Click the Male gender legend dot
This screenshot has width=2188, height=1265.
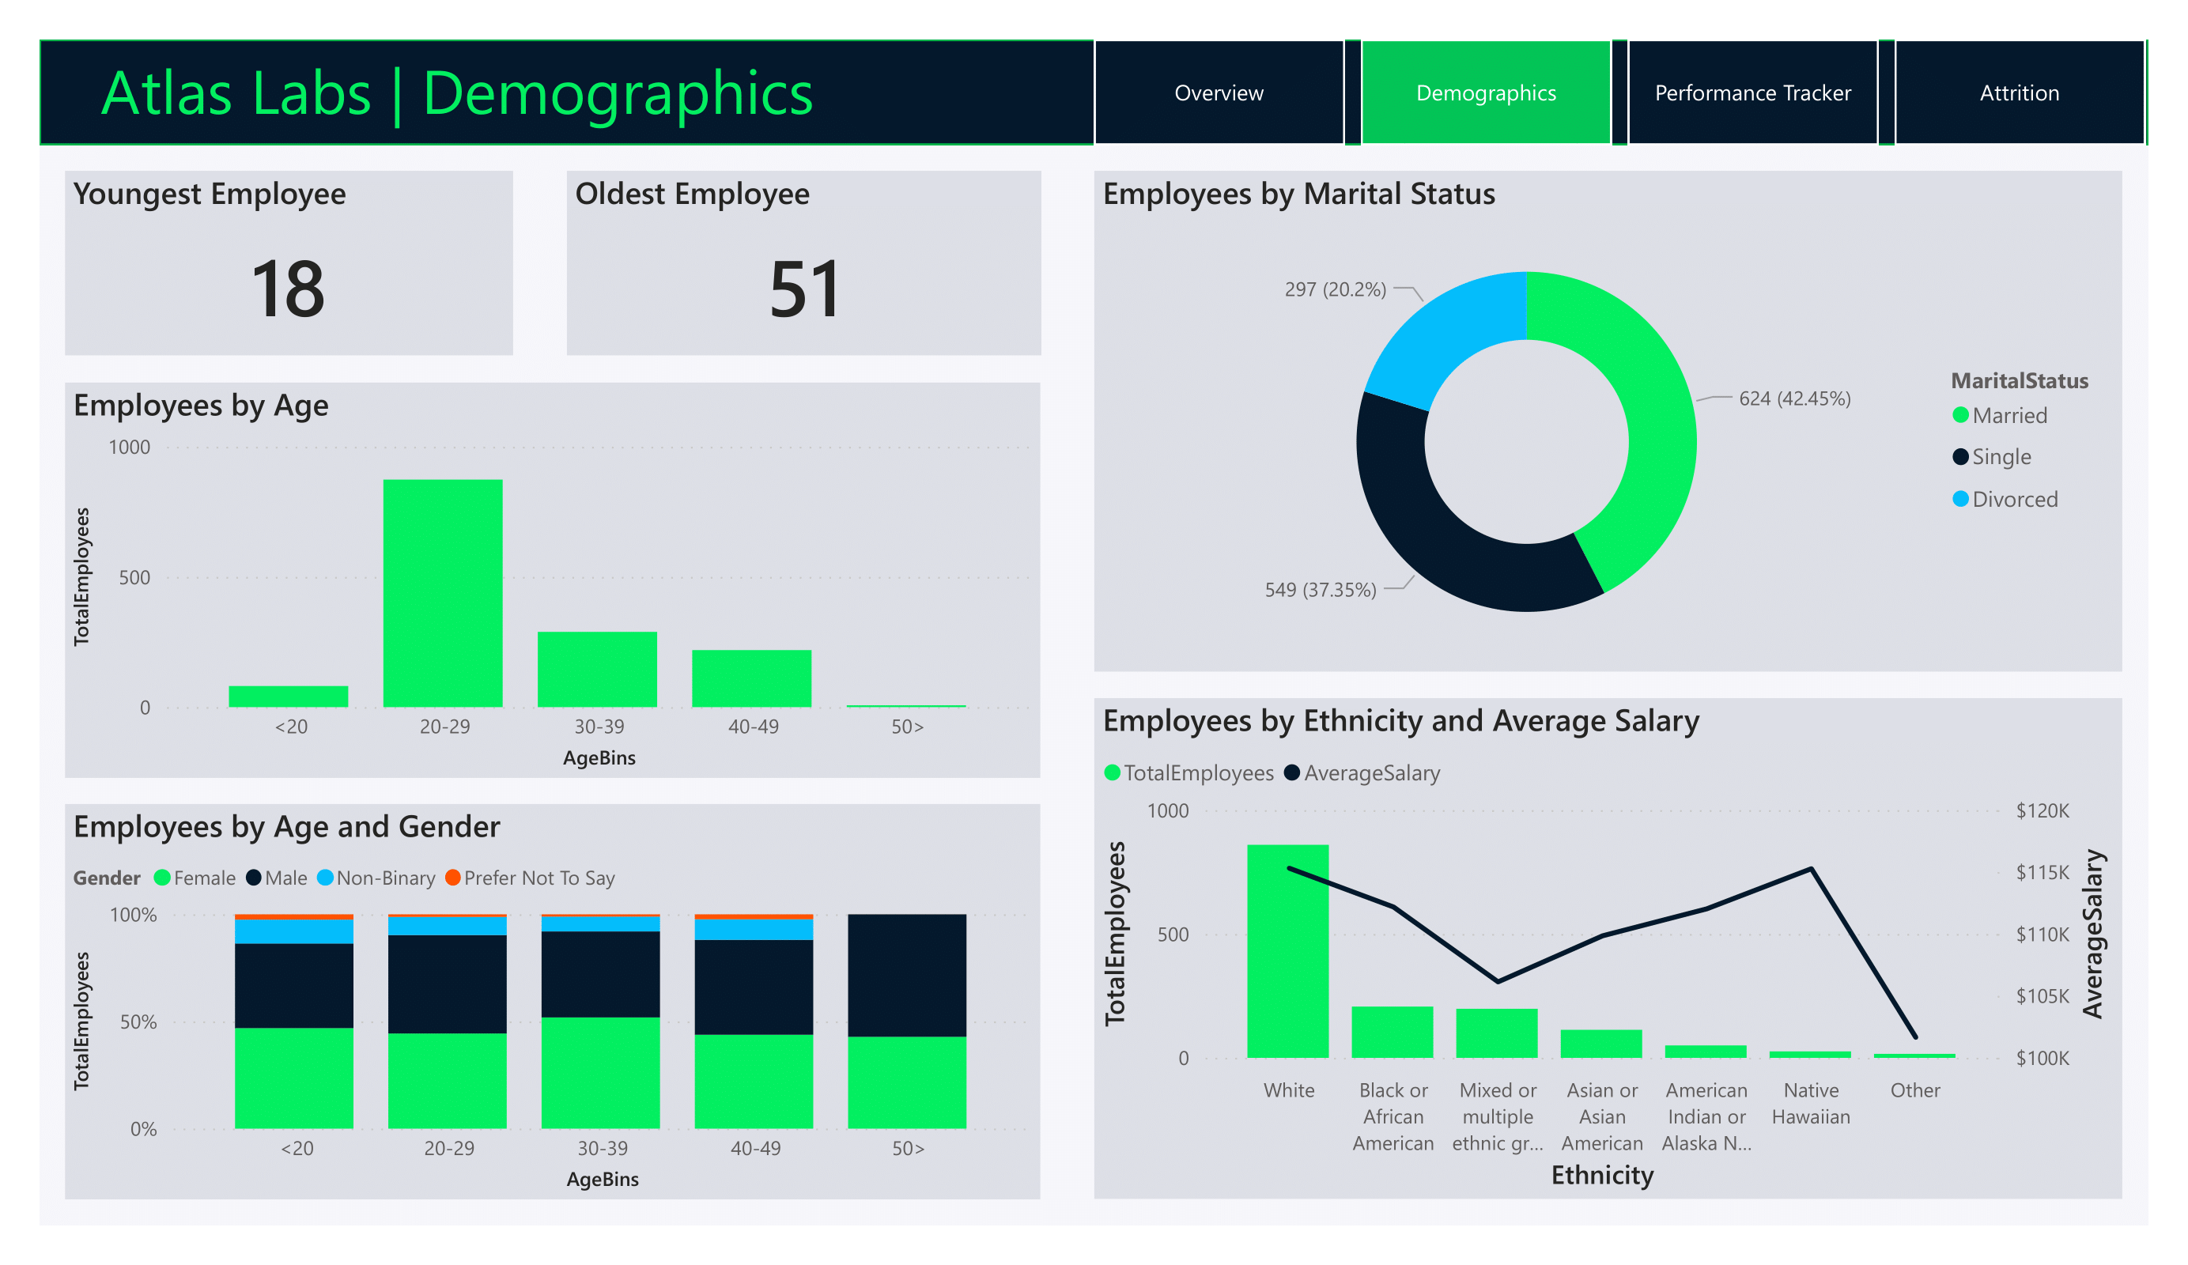pos(254,878)
